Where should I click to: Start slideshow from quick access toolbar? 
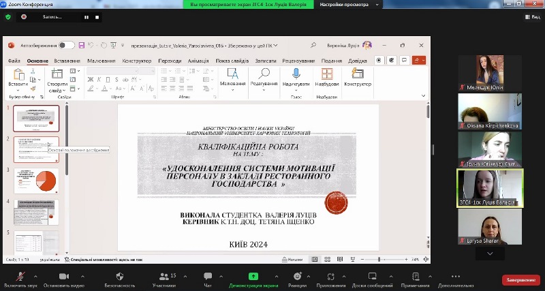(113, 45)
